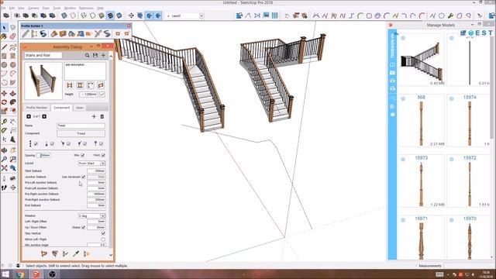This screenshot has width=496, height=279.
Task: Edit the Stairs and Rail name field
Action: click(x=43, y=55)
